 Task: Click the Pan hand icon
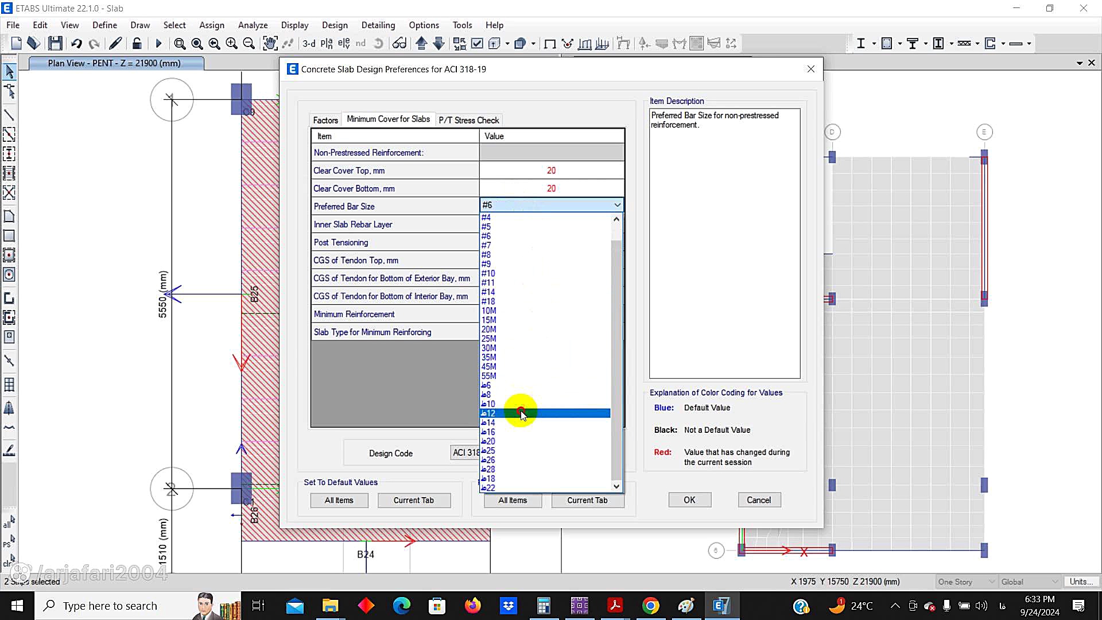coord(270,44)
